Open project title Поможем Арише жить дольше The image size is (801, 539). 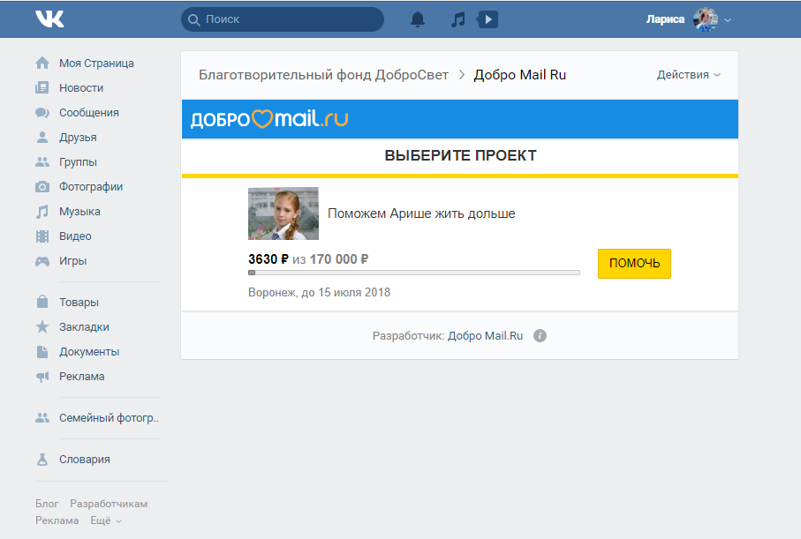(421, 213)
